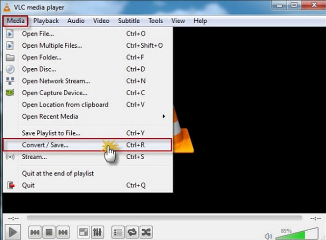Select Save Playlist to File... entry
Screen dimensions: 326x240
88,133
